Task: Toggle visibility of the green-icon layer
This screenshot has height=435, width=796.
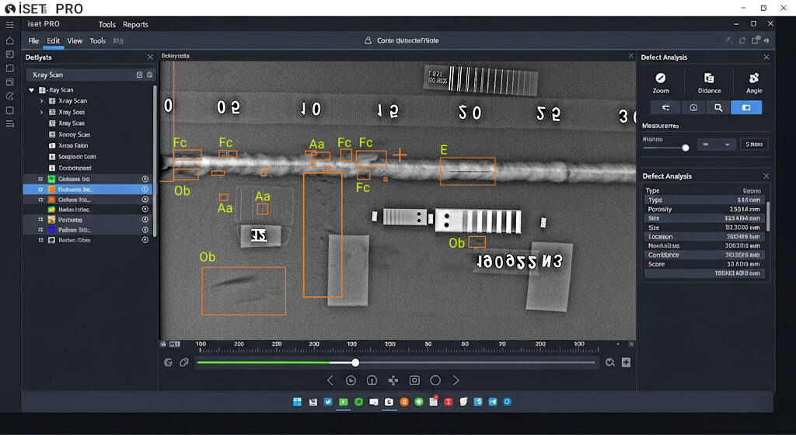Action: tap(145, 179)
